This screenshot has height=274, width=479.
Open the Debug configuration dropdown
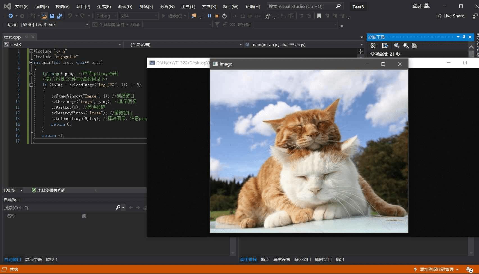(x=106, y=16)
